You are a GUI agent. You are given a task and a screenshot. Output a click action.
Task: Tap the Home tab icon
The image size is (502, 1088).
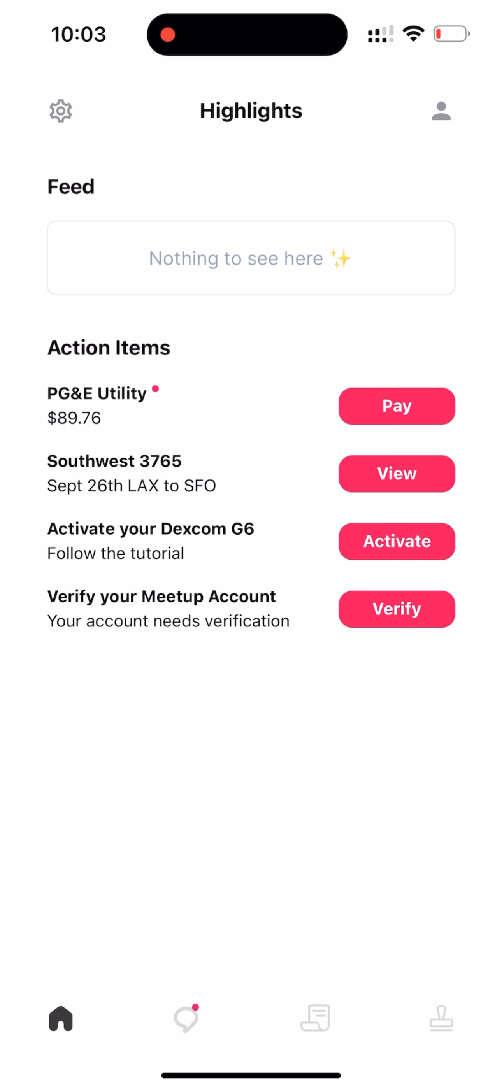coord(61,1018)
